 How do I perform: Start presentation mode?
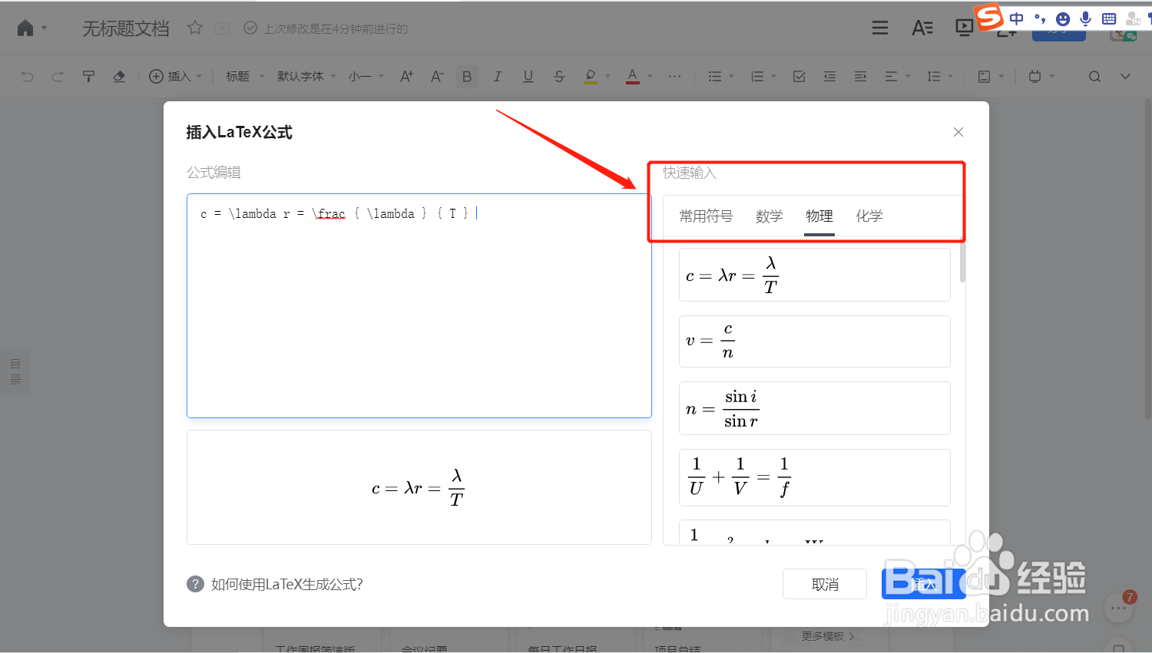click(964, 28)
